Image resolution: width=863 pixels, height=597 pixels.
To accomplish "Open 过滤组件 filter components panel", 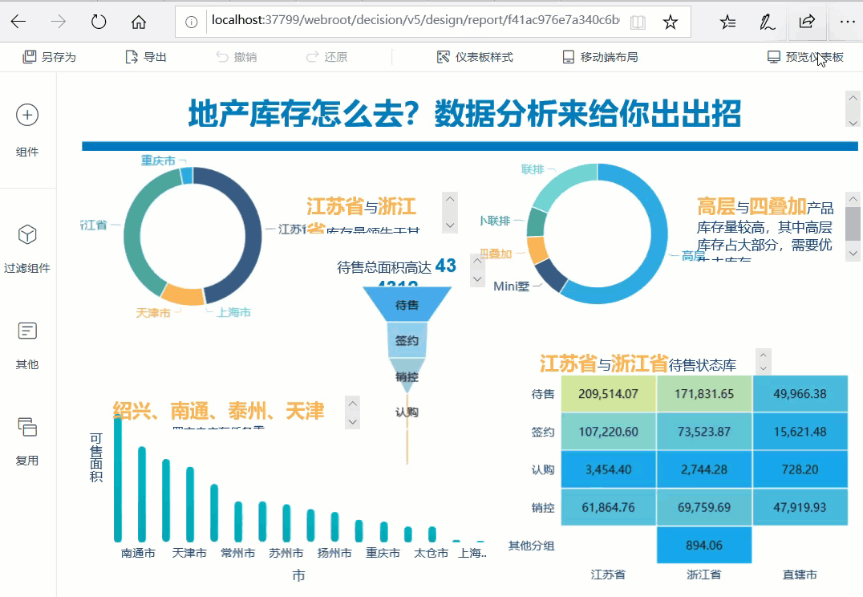I will (27, 249).
